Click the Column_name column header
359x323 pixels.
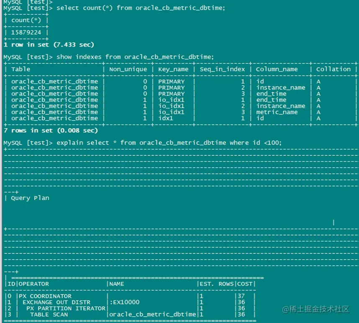point(277,69)
